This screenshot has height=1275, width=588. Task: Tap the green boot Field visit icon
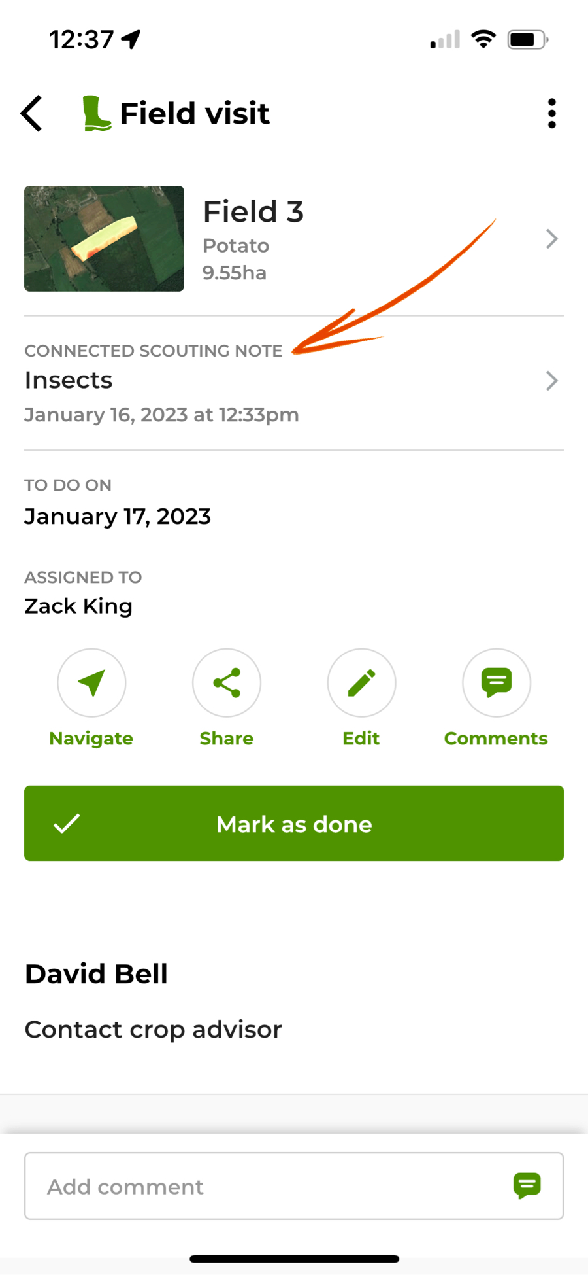coord(96,113)
